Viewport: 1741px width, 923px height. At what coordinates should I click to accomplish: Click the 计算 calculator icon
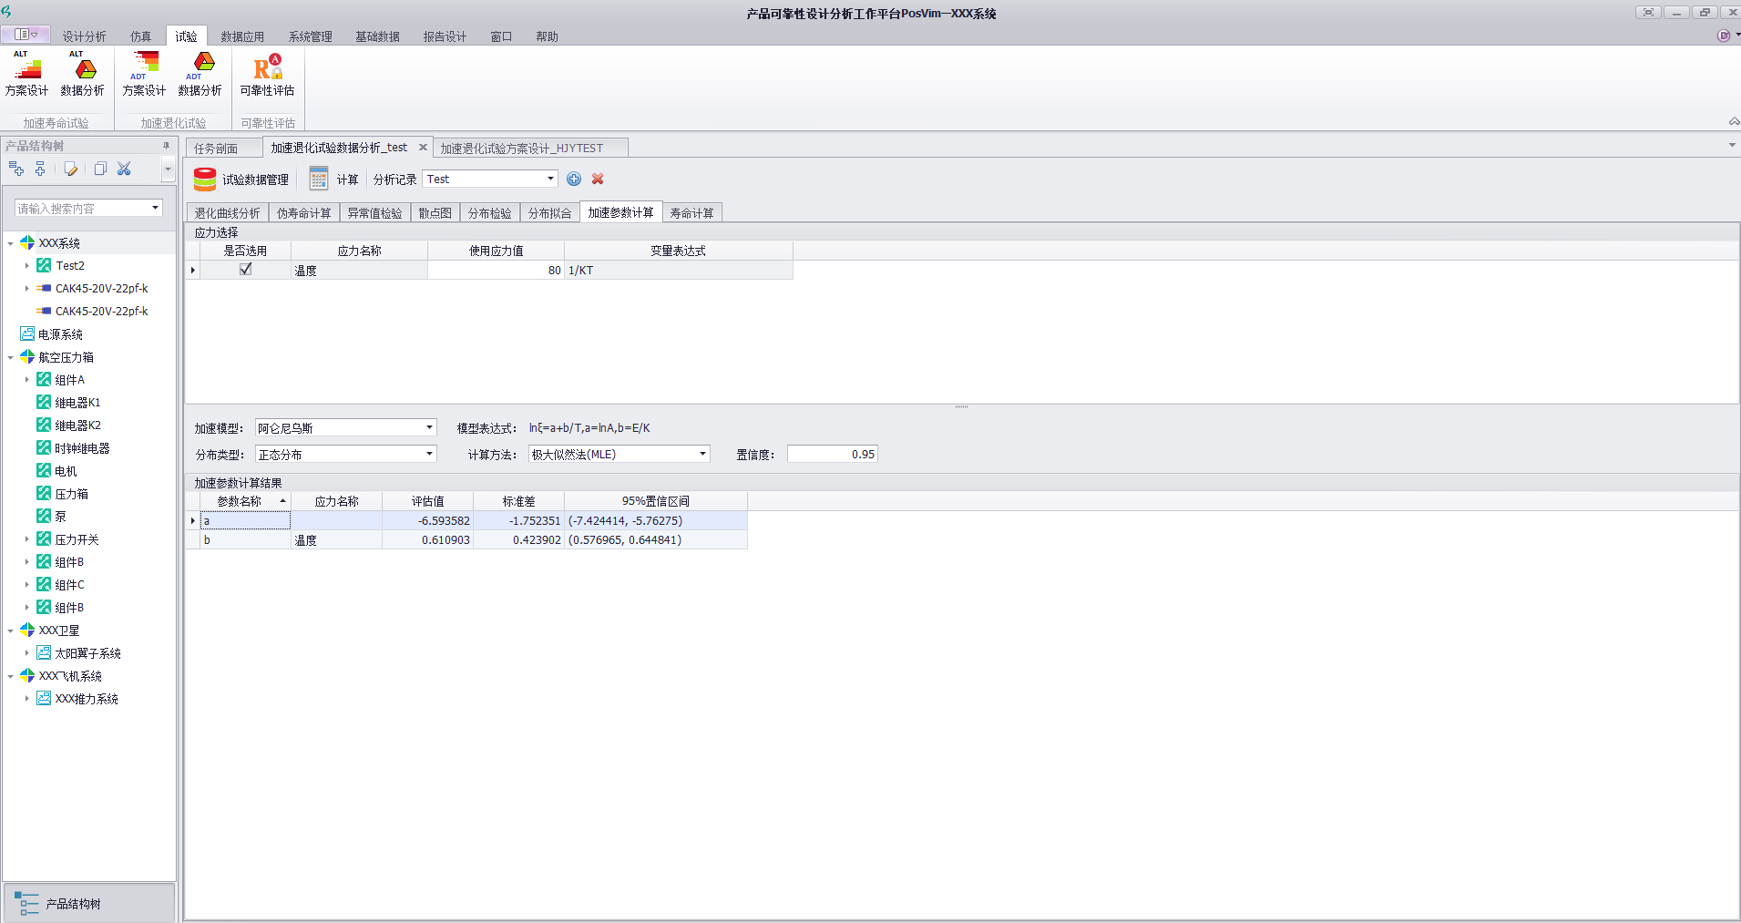[318, 179]
